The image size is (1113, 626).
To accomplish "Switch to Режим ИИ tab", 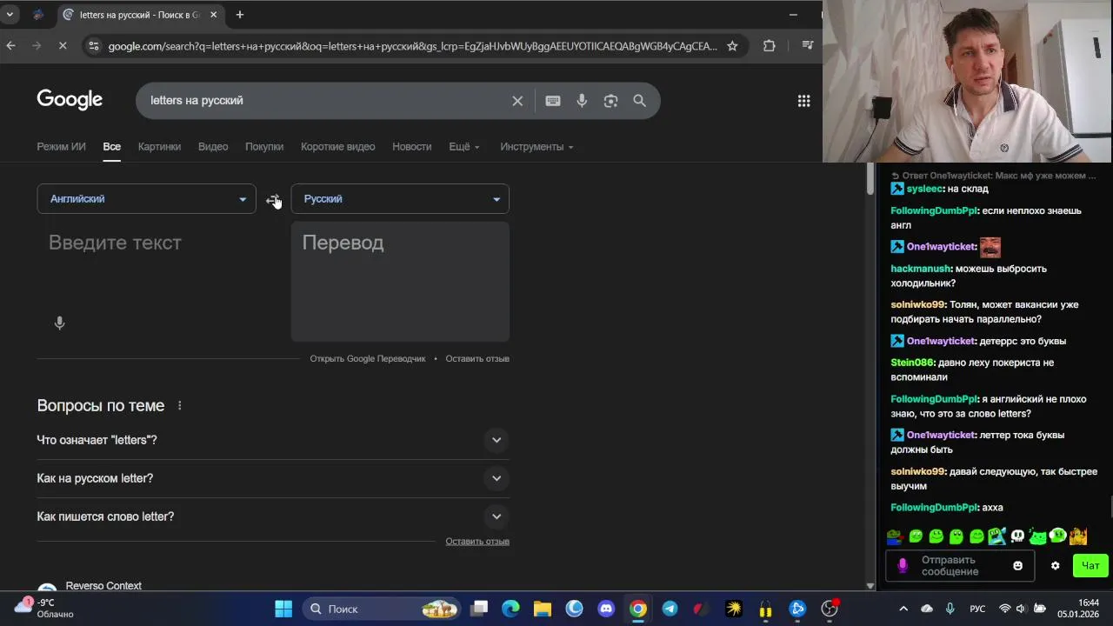I will (61, 147).
